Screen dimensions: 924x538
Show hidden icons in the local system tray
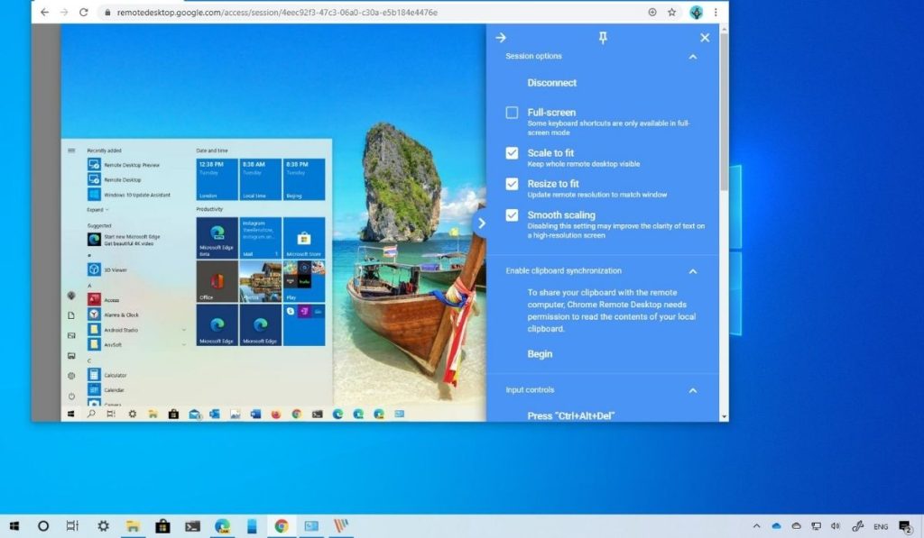click(757, 525)
